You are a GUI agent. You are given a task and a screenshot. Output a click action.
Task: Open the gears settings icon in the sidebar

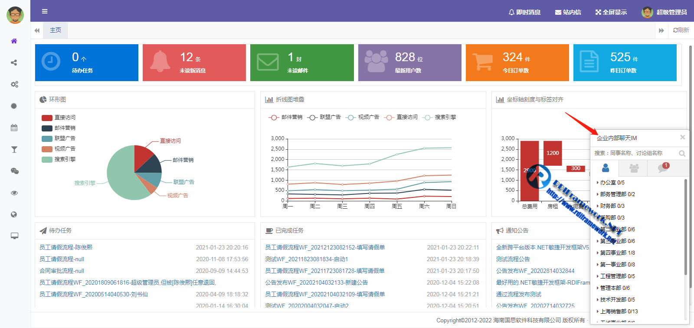14,84
